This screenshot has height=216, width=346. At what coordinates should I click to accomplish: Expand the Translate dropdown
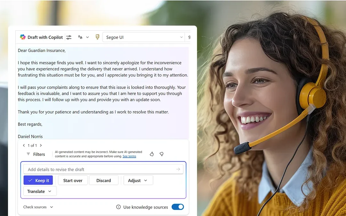40,191
